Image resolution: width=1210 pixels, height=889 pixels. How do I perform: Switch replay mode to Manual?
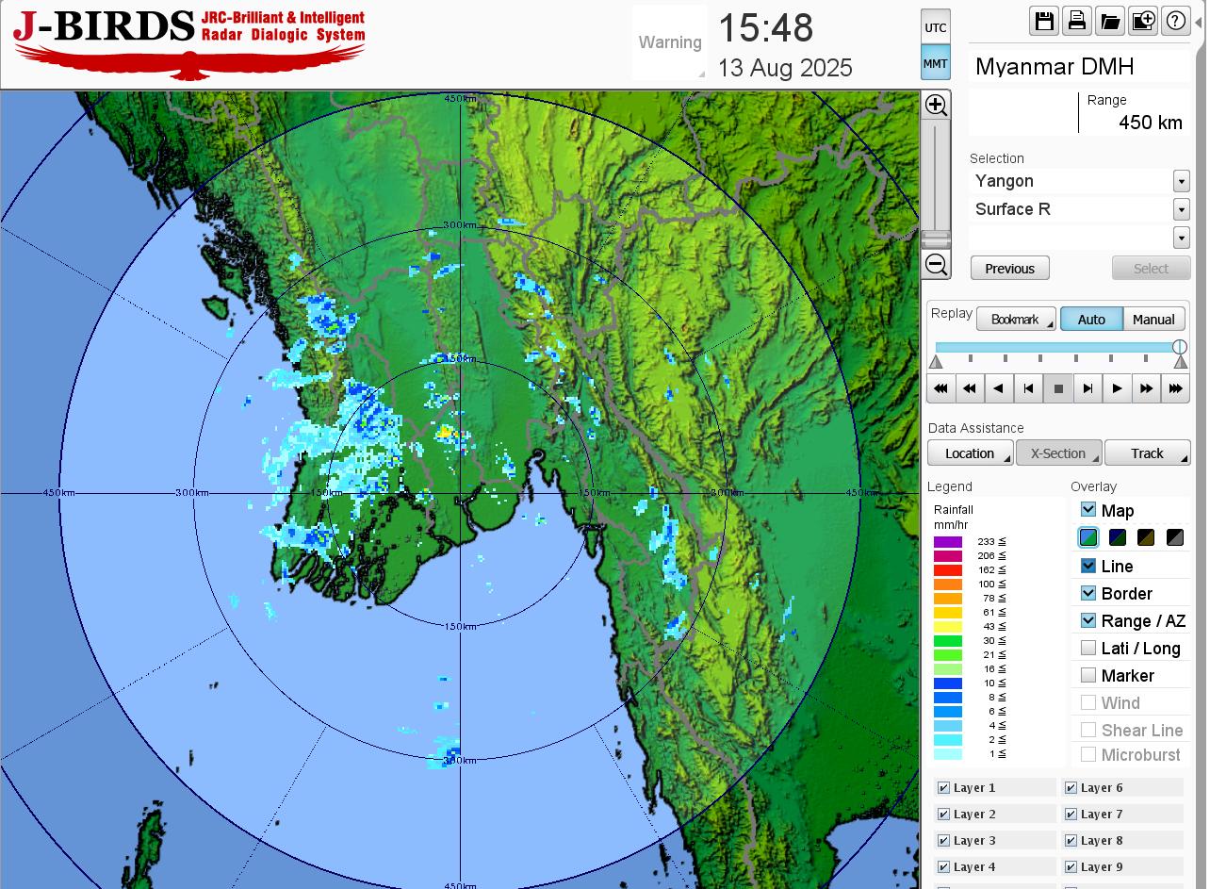1153,320
